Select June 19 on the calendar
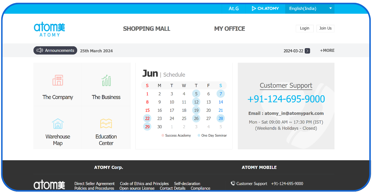The height and width of the screenshot is (195, 372). click(x=196, y=110)
